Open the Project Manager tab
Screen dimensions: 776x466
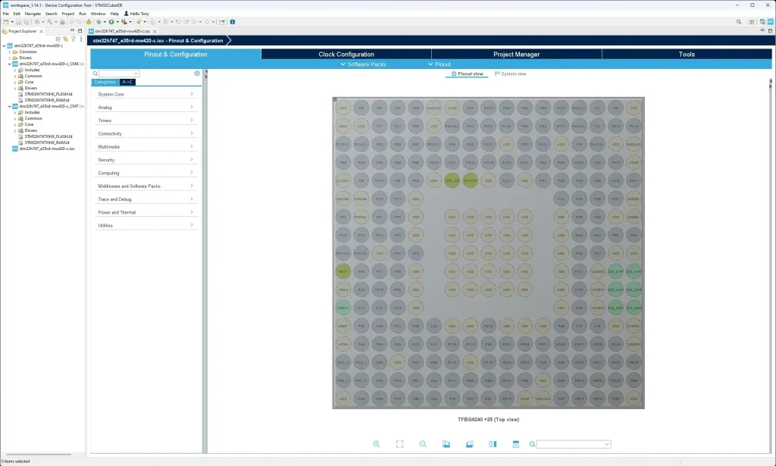point(516,55)
